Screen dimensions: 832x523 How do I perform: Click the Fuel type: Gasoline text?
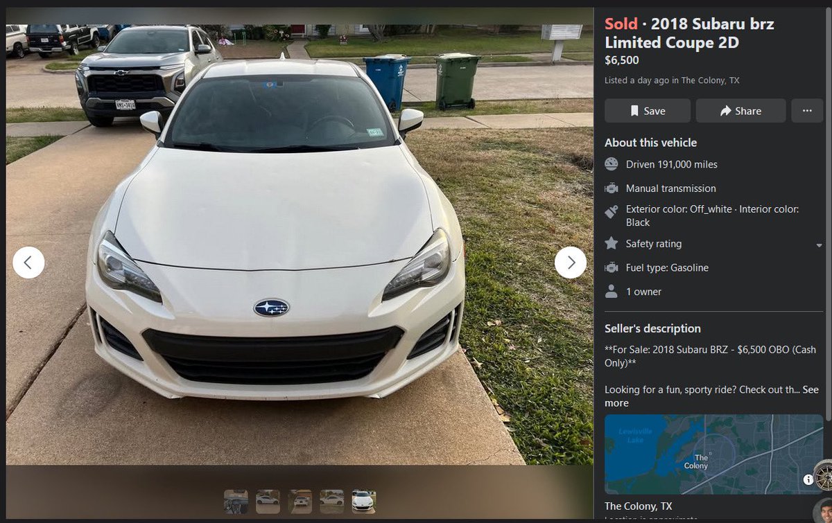(x=667, y=267)
